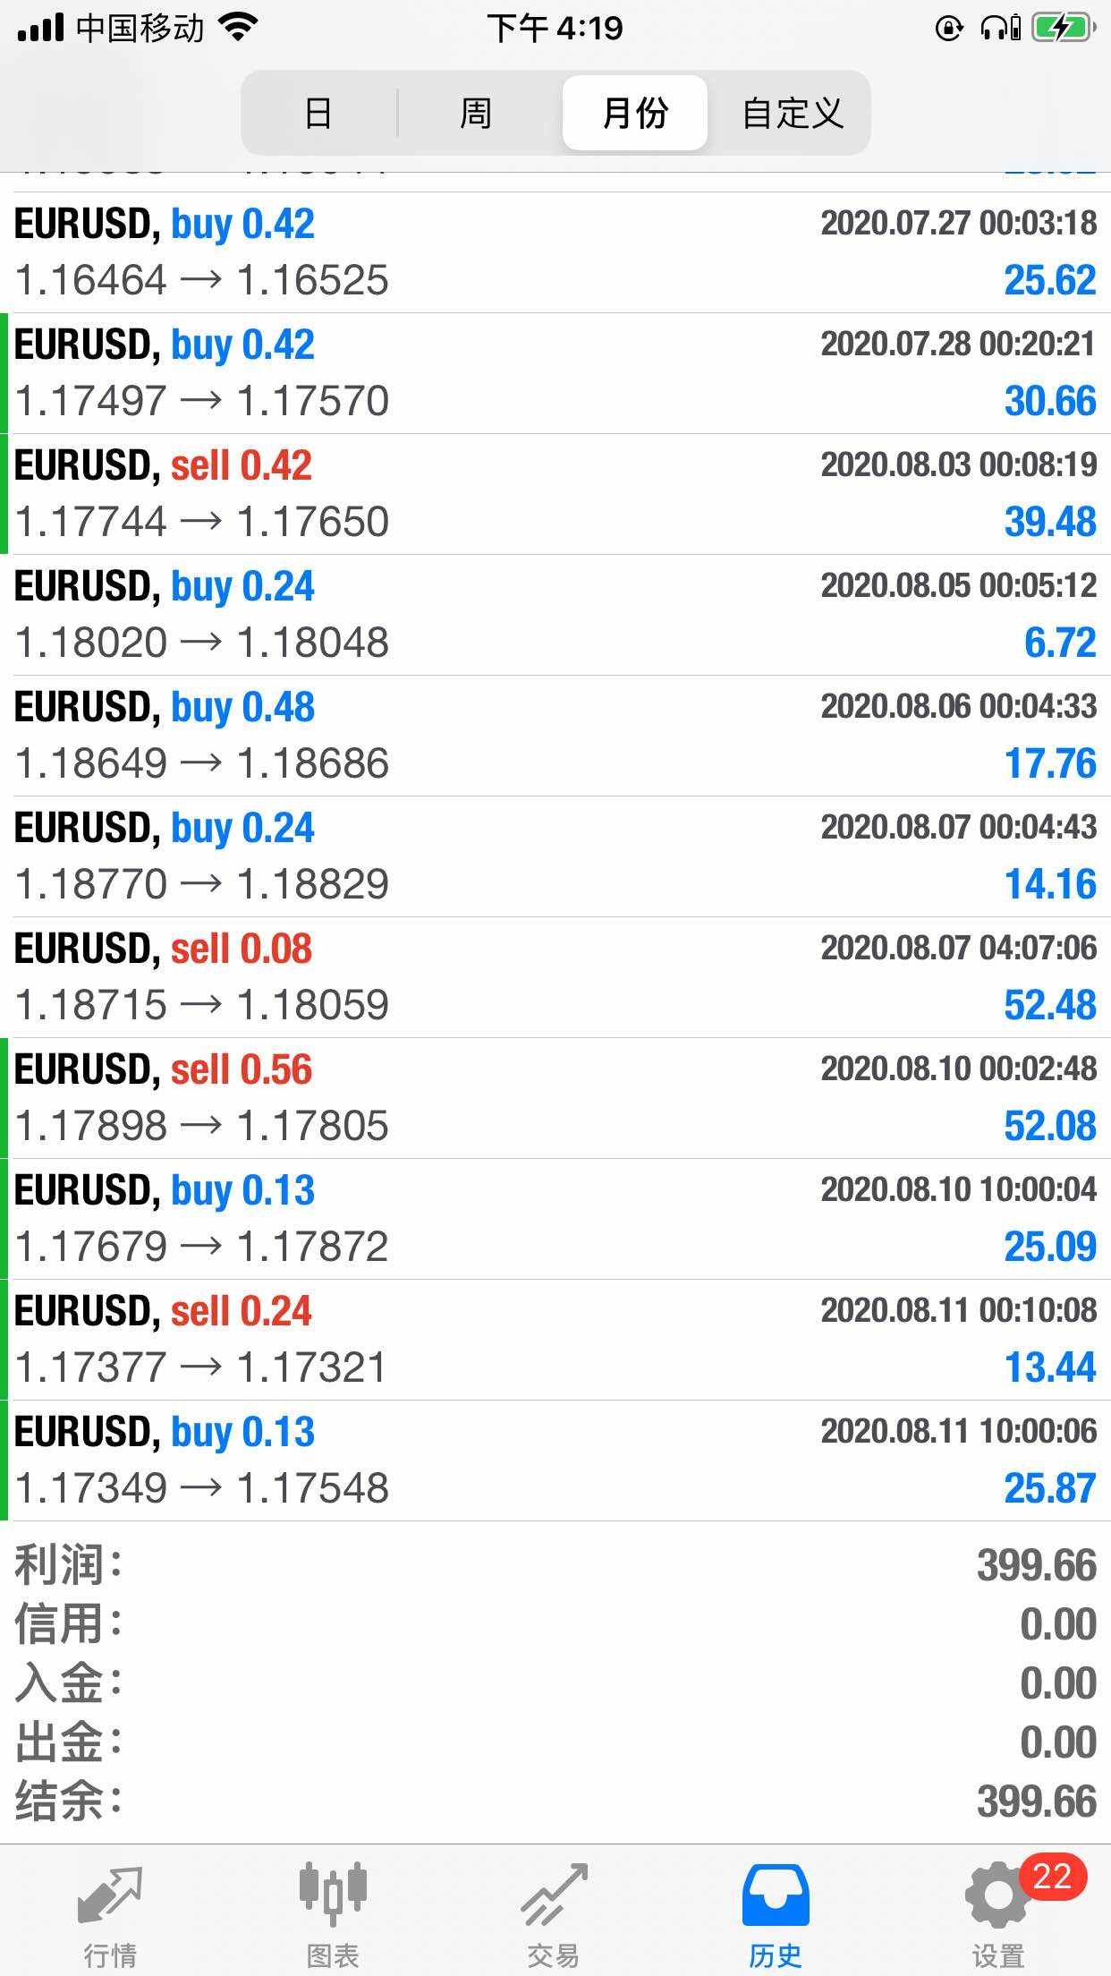The width and height of the screenshot is (1111, 1976).
Task: Switch to the 日 day period
Action: [x=318, y=114]
